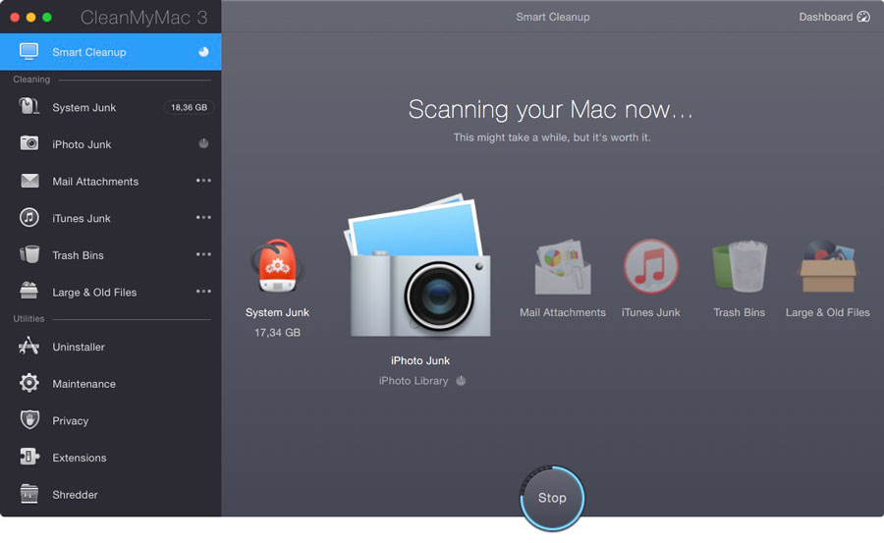Click the green fullscreen window button
This screenshot has height=543, width=884.
point(47,18)
